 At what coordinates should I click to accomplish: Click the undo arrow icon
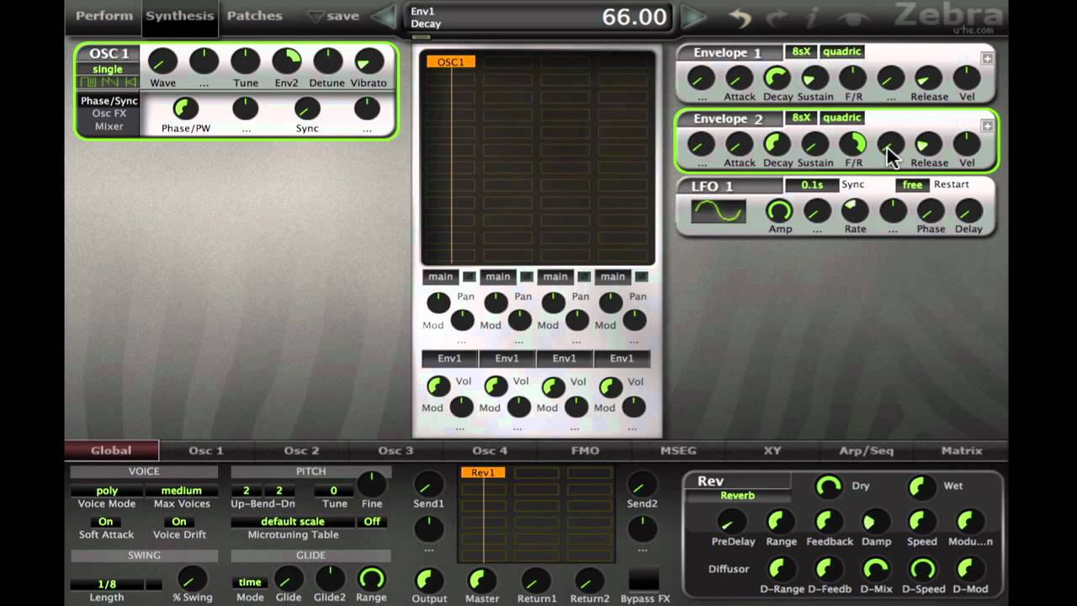click(740, 17)
